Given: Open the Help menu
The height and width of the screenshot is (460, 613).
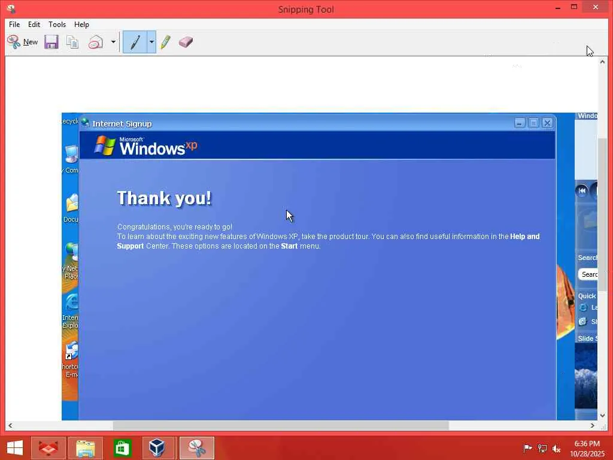Looking at the screenshot, I should click(81, 24).
